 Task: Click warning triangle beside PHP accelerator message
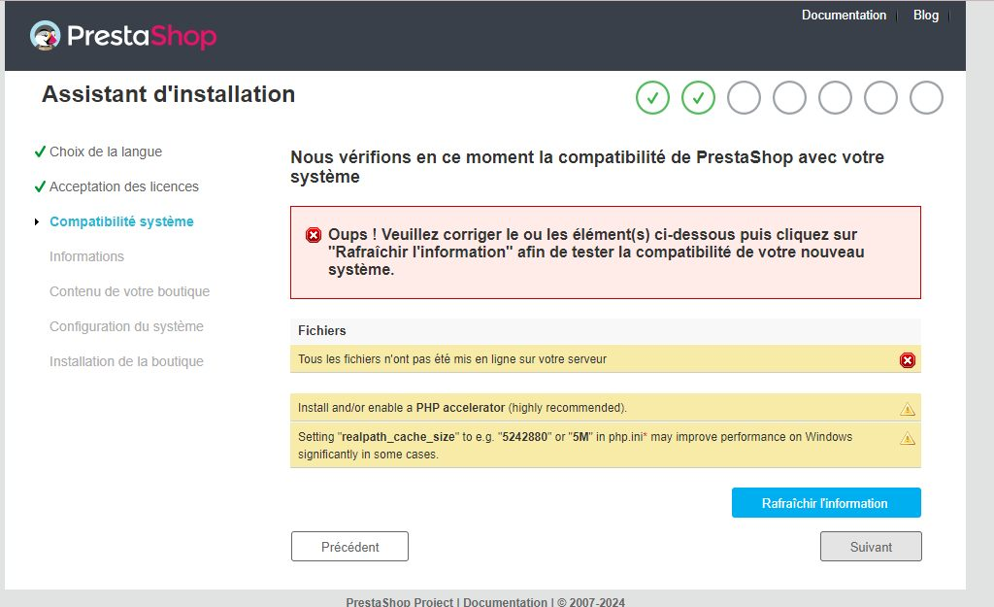click(908, 409)
